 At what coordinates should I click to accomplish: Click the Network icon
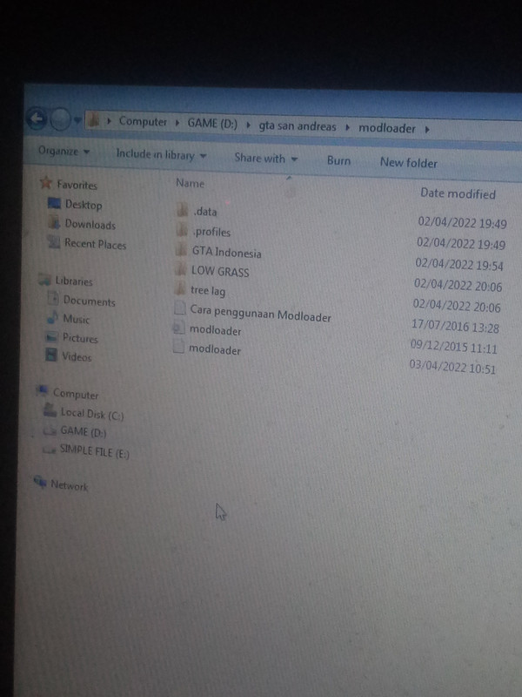coord(40,481)
